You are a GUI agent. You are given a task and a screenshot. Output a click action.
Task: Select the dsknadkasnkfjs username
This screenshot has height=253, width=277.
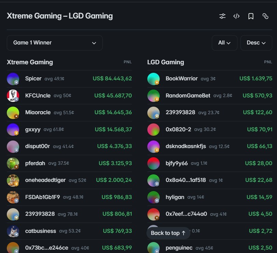(x=186, y=146)
